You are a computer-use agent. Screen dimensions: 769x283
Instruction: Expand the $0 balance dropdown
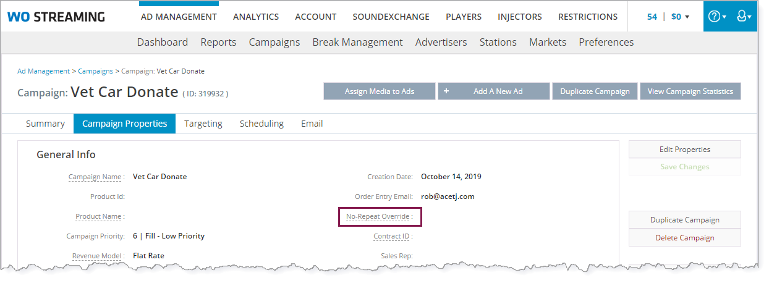pos(680,17)
